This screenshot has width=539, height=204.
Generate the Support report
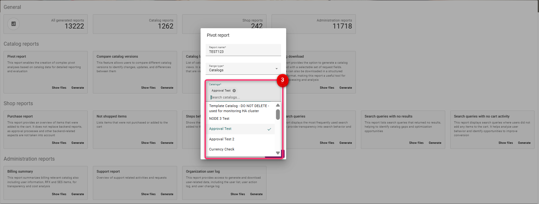pyautogui.click(x=167, y=194)
